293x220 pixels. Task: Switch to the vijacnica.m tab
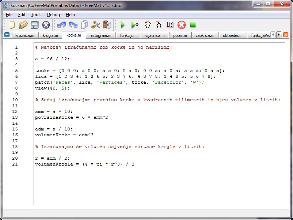coord(155,35)
